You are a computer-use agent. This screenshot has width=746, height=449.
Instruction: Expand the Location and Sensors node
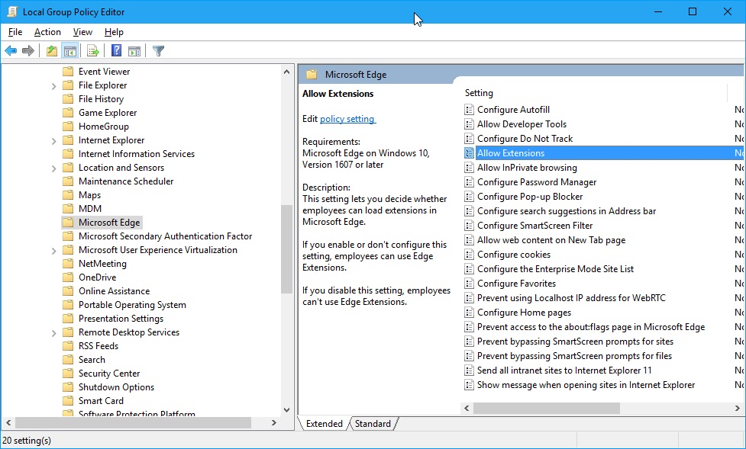(53, 168)
